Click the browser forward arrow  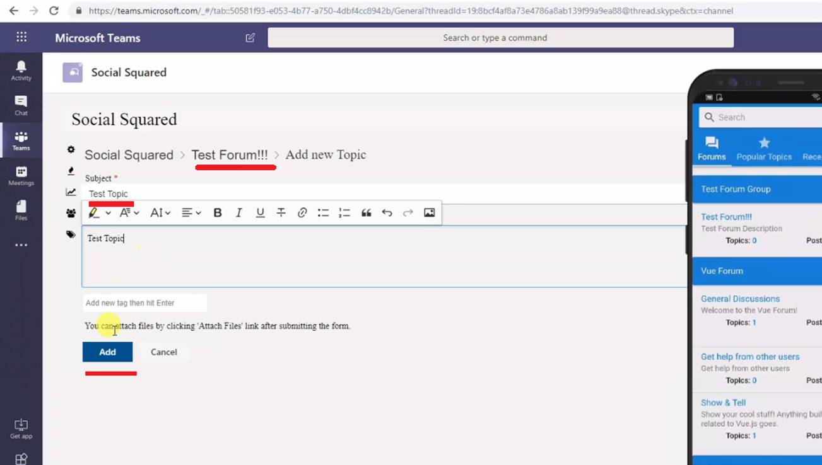click(x=33, y=11)
